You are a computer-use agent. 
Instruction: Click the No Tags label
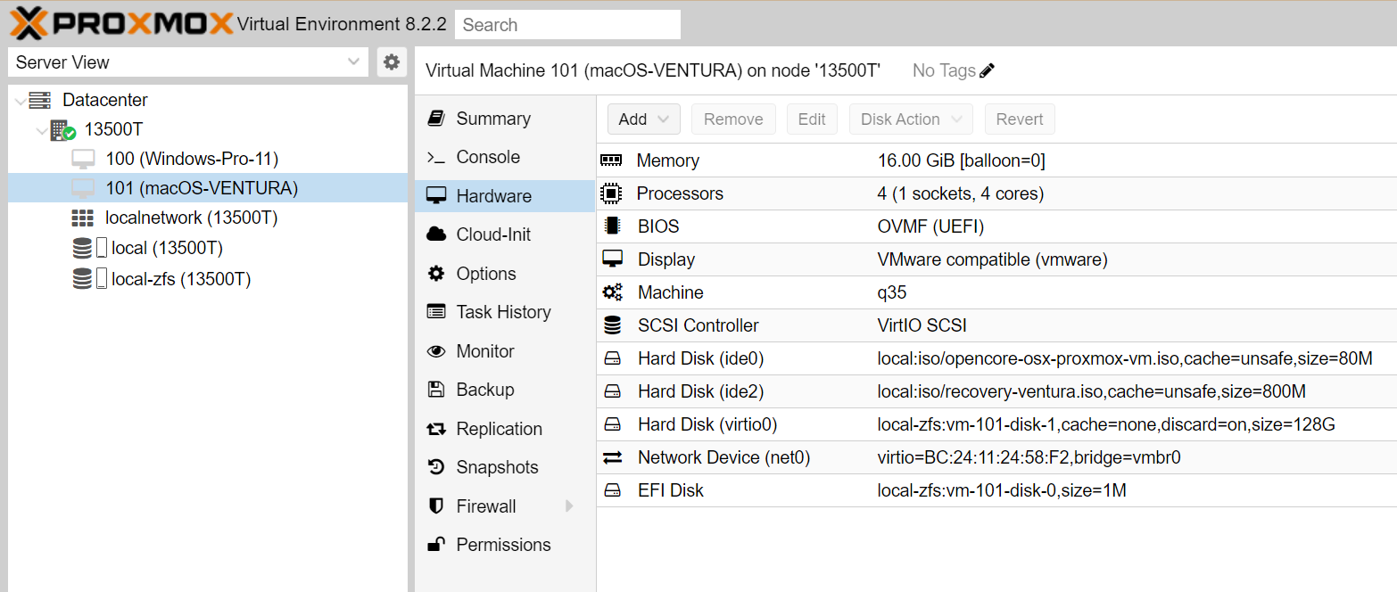click(944, 70)
